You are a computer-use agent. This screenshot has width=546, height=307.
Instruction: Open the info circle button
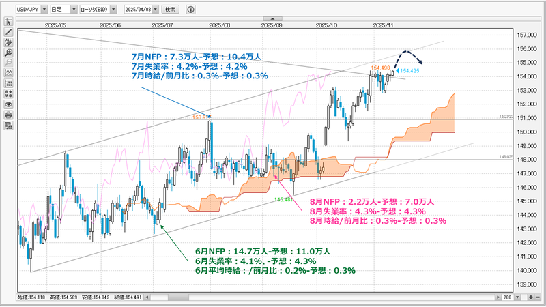[190, 10]
